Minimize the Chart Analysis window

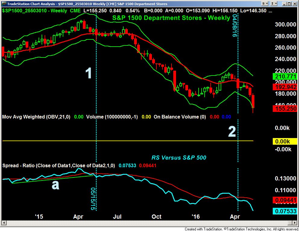[x=284, y=4]
